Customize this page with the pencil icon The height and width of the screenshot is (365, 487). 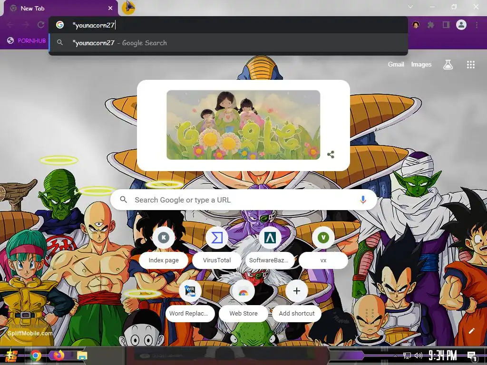[x=471, y=331]
